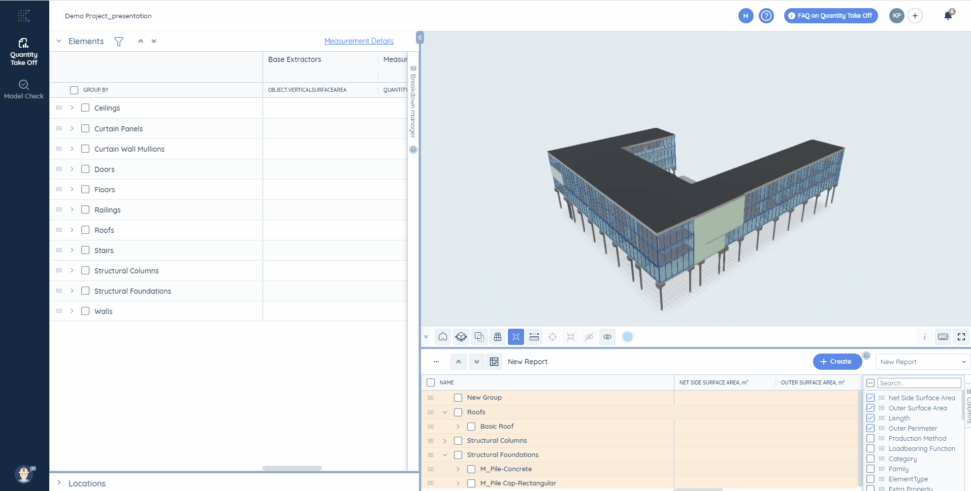Viewport: 971px width, 491px height.
Task: Check the Doors element checkbox
Action: pos(85,169)
